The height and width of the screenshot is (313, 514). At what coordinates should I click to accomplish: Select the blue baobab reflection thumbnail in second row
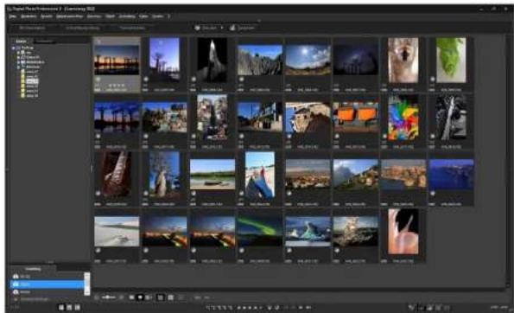pos(117,117)
